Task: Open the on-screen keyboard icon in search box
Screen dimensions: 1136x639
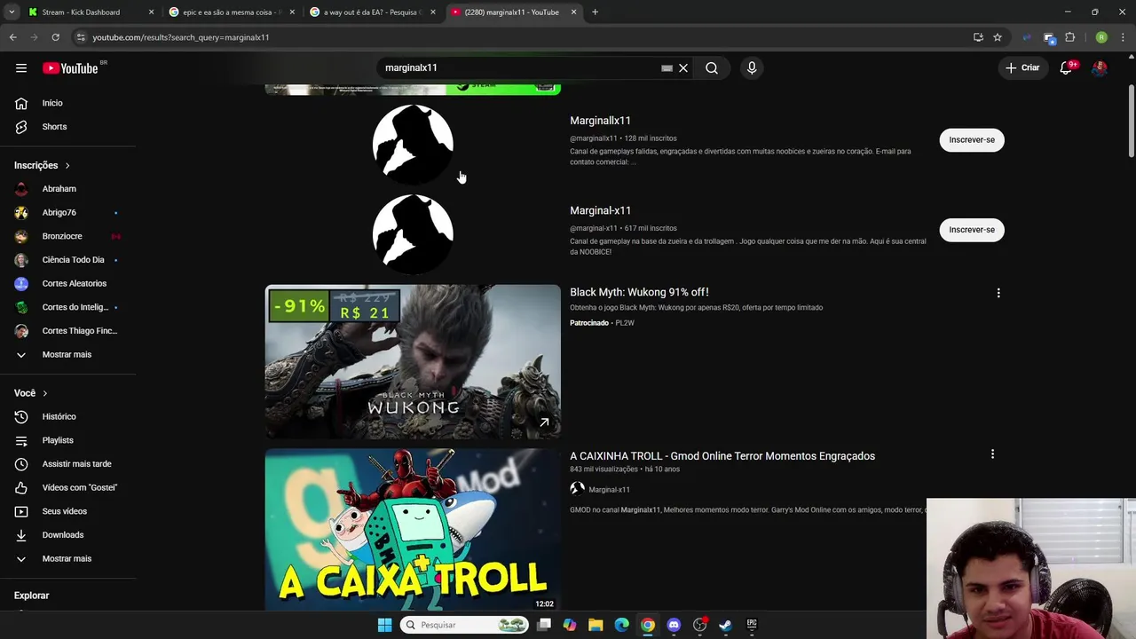Action: point(667,67)
